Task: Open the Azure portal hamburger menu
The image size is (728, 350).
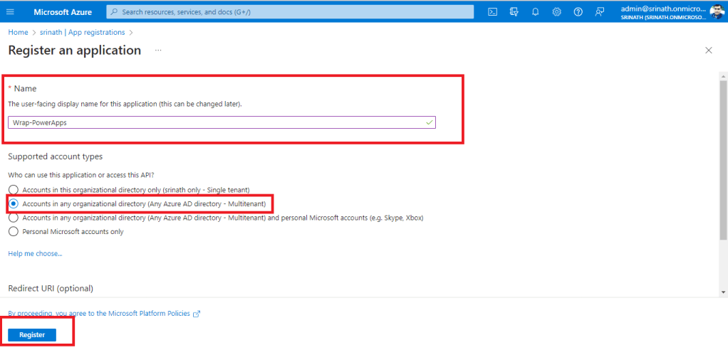Action: (x=10, y=12)
